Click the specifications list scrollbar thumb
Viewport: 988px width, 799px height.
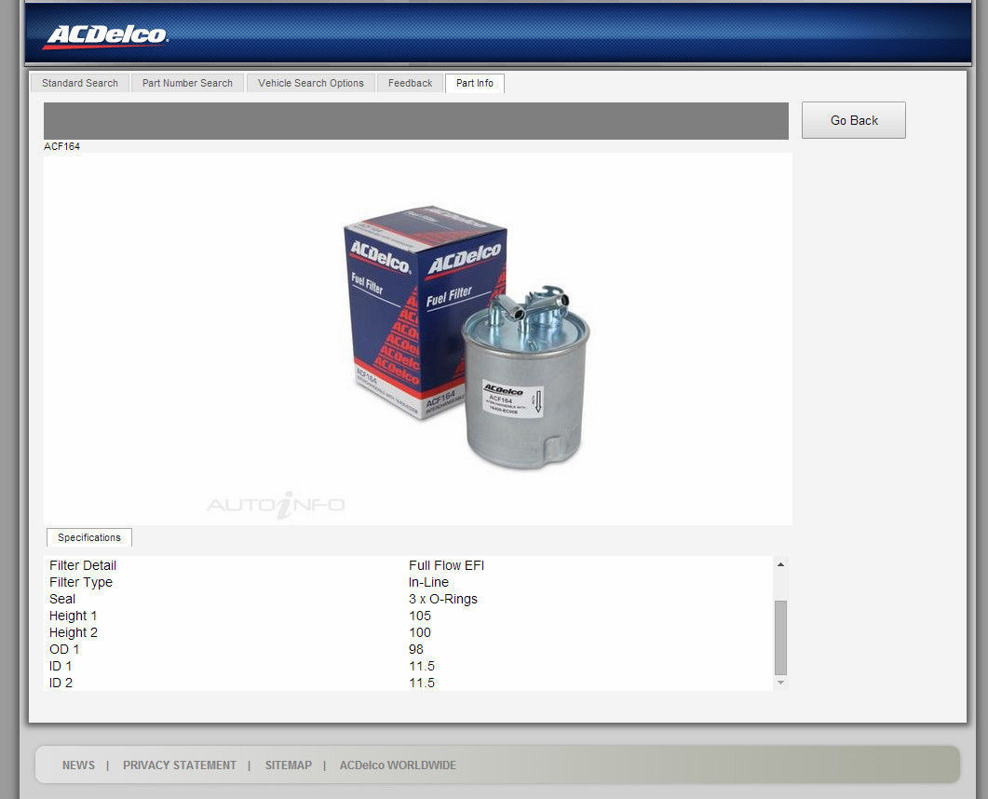[780, 637]
